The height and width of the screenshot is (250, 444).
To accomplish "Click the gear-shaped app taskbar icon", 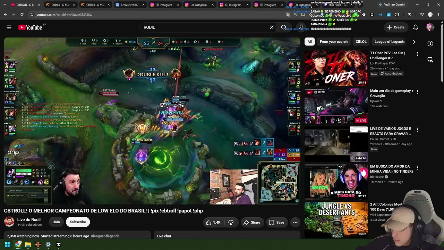I will tap(48, 244).
